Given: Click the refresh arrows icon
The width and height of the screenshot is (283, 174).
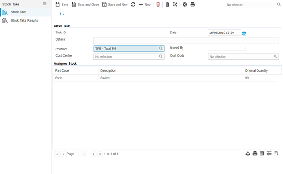Looking at the screenshot, I should click(x=133, y=5).
